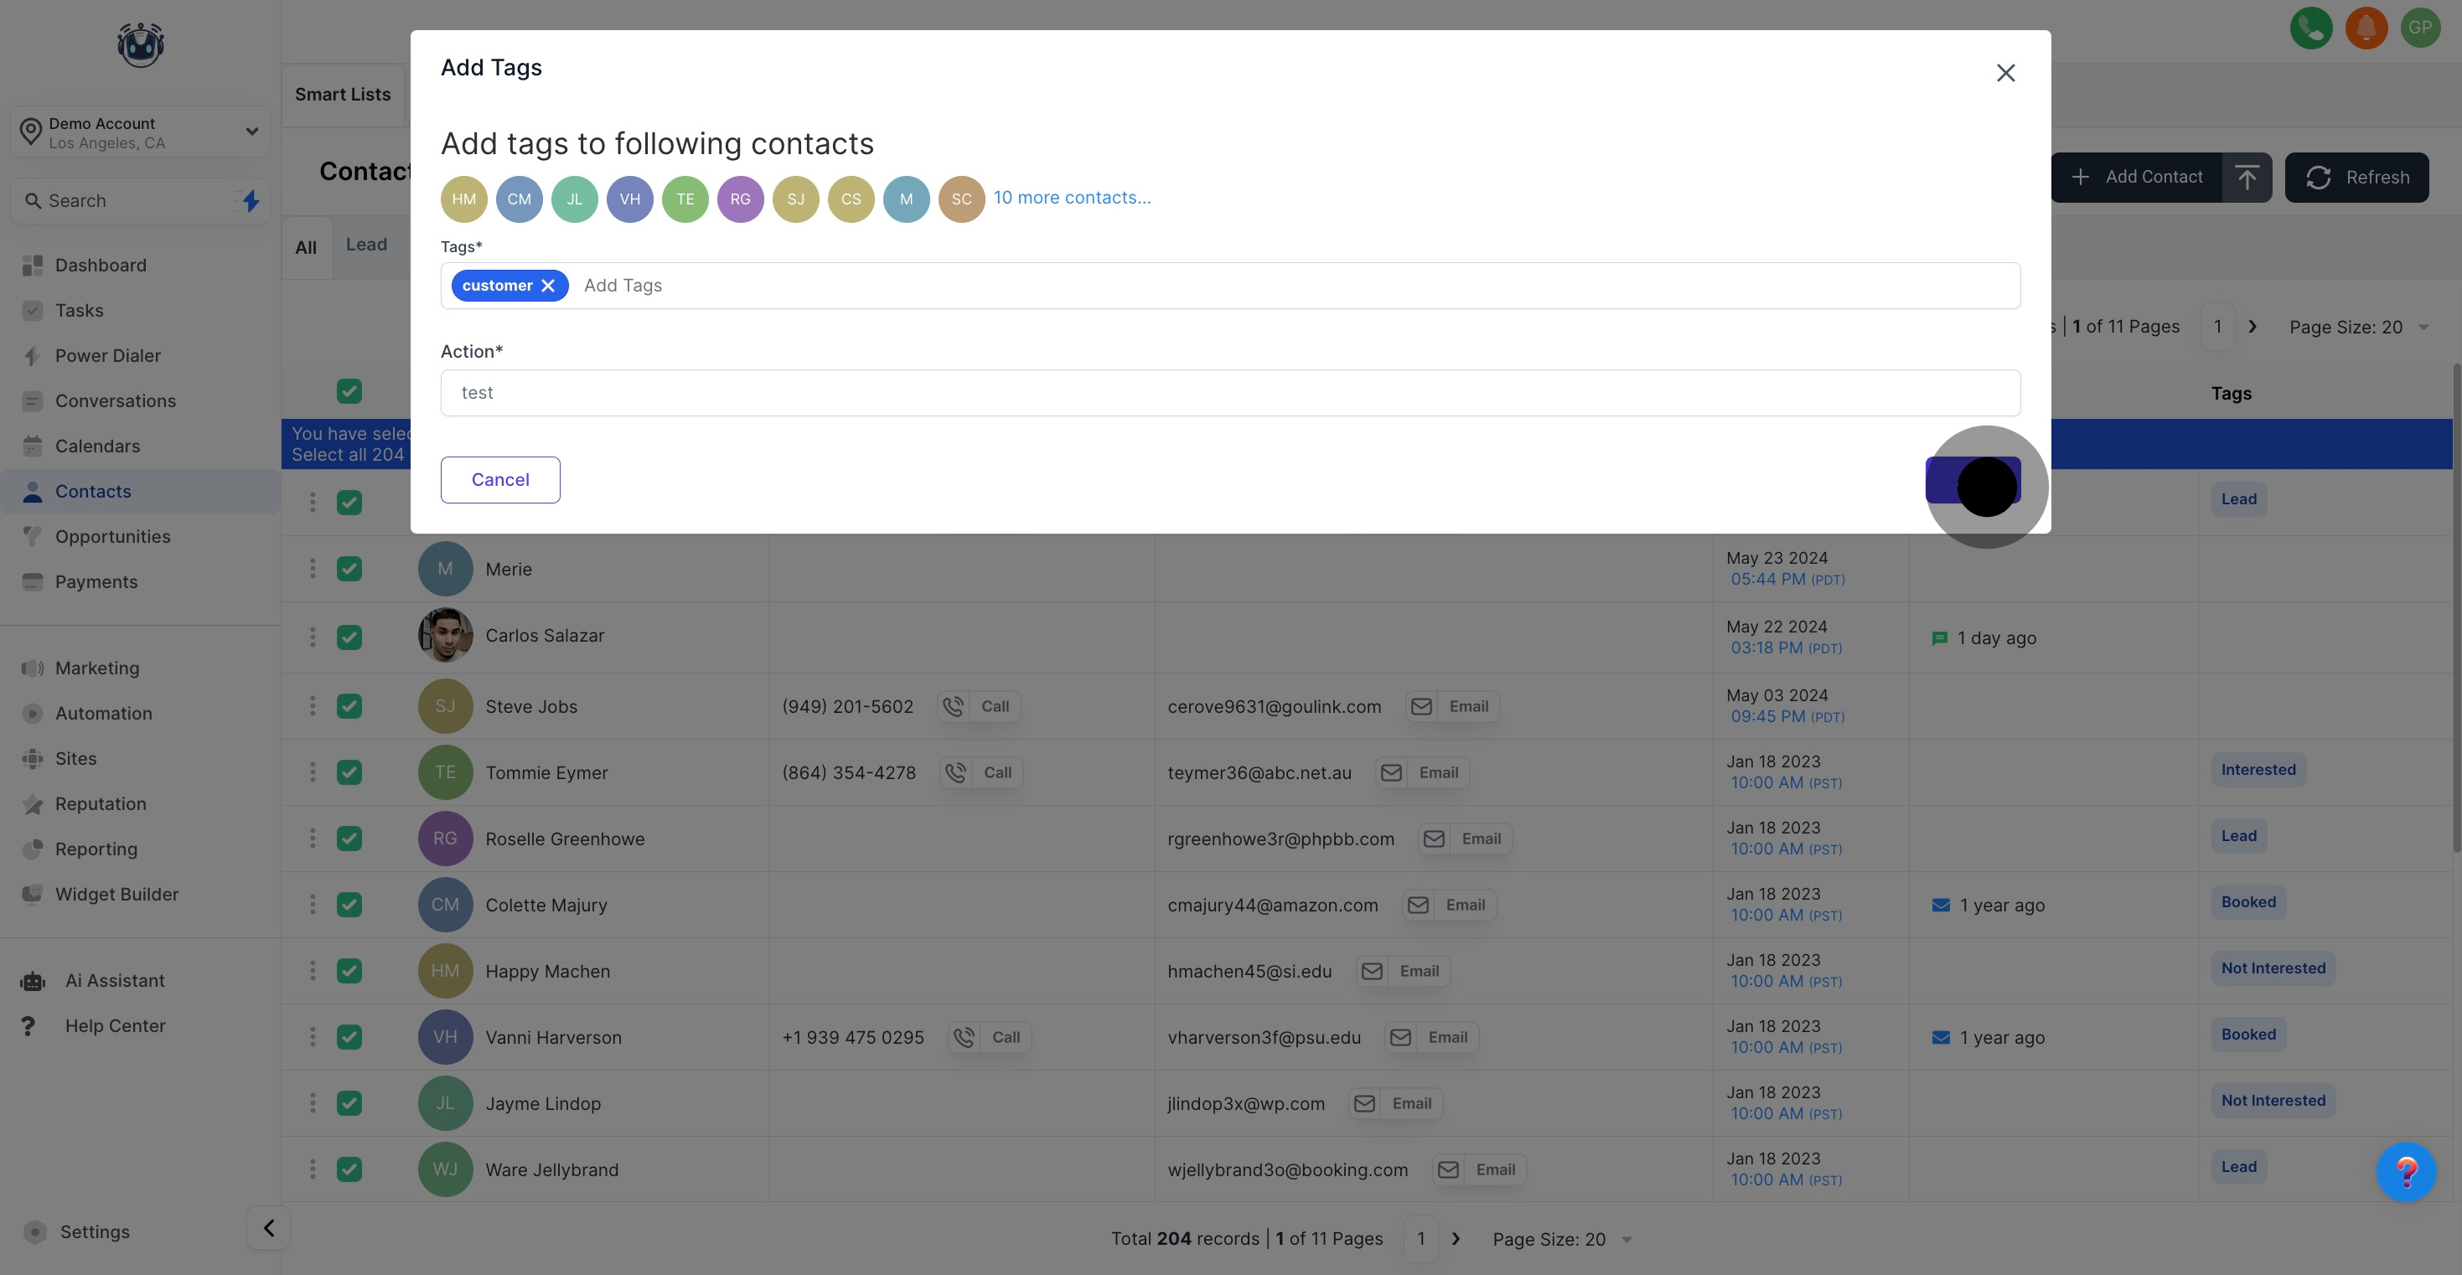Uncheck the Tommie Eymer row checkbox

[x=349, y=772]
